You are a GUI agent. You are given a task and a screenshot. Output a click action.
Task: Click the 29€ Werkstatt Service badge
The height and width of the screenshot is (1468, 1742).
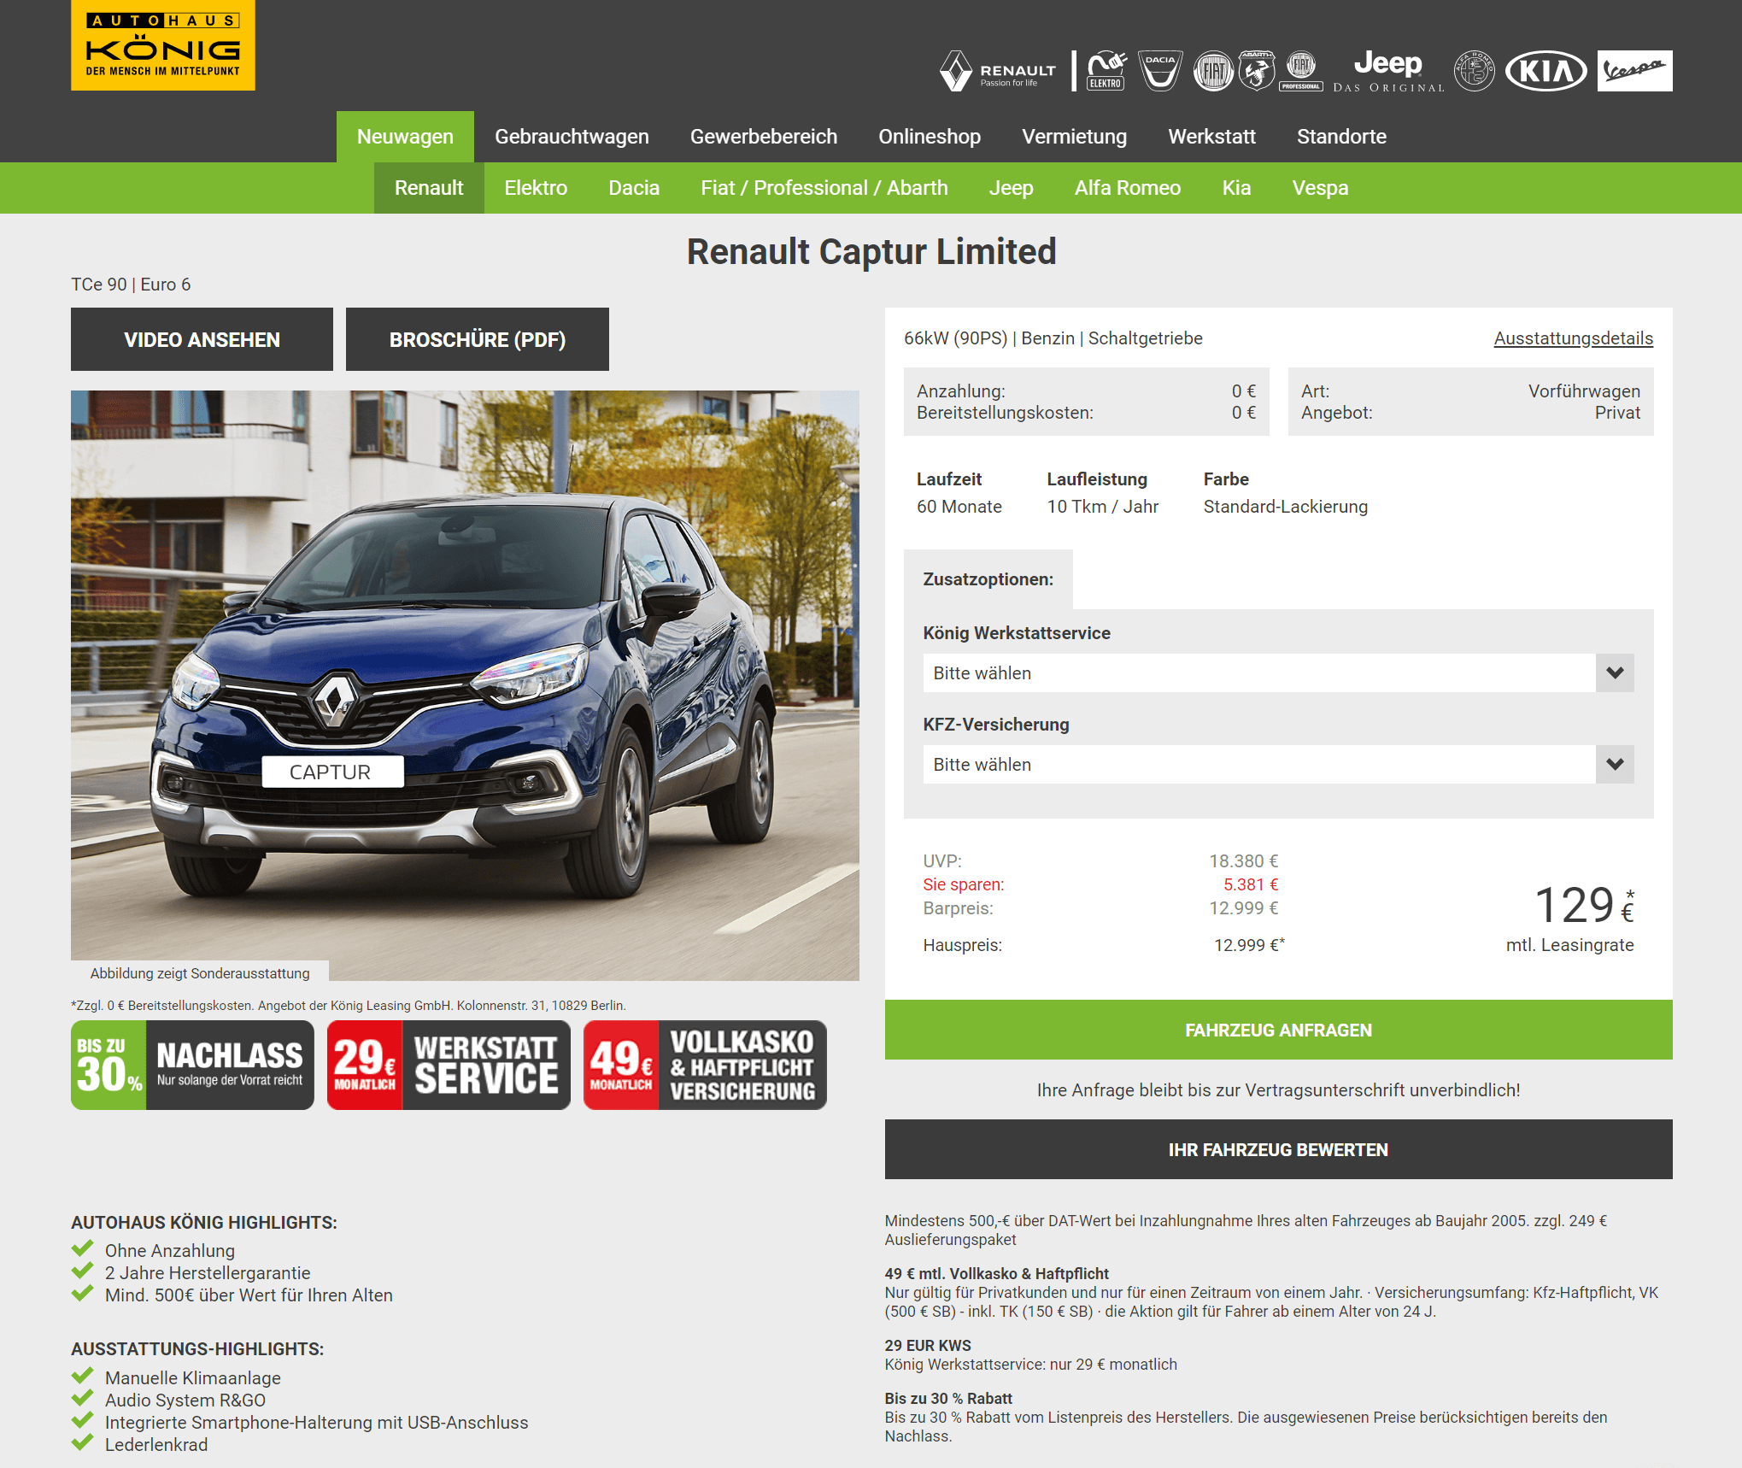click(449, 1065)
